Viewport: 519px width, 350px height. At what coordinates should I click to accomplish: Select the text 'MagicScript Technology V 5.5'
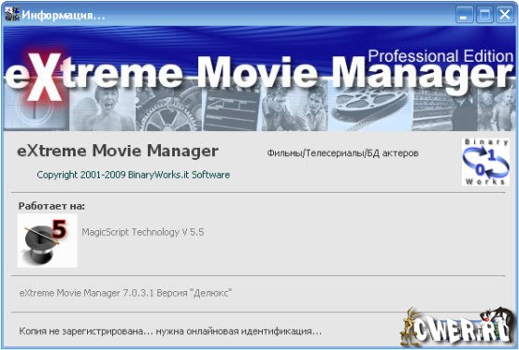143,232
